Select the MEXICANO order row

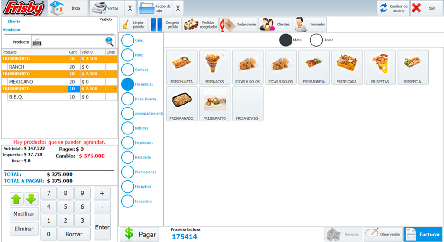(x=59, y=82)
